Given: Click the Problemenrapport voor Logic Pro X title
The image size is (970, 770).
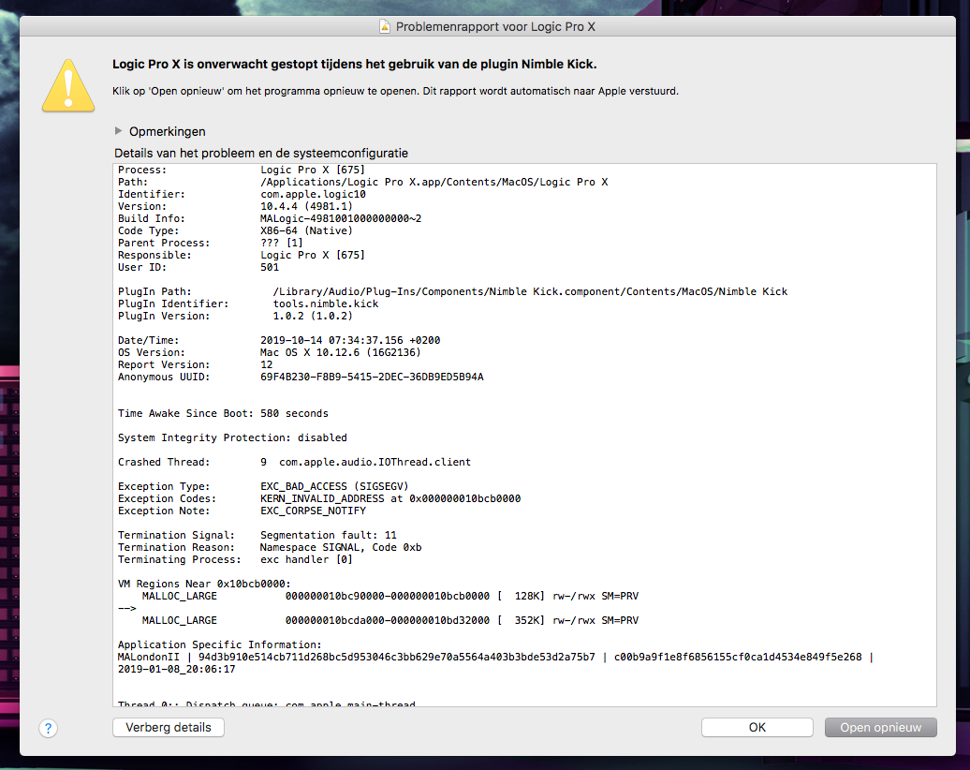Looking at the screenshot, I should [x=495, y=26].
